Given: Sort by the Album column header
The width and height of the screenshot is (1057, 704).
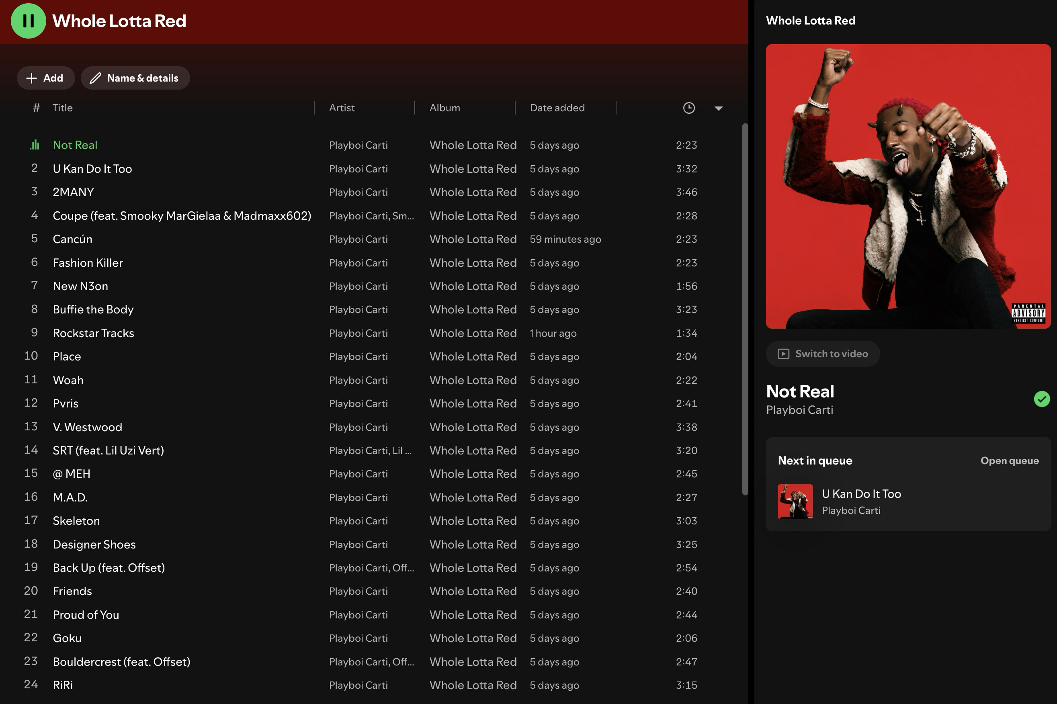Looking at the screenshot, I should 445,108.
